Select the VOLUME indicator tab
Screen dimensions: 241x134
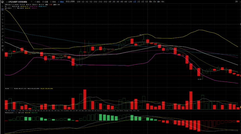[x=13, y=111]
